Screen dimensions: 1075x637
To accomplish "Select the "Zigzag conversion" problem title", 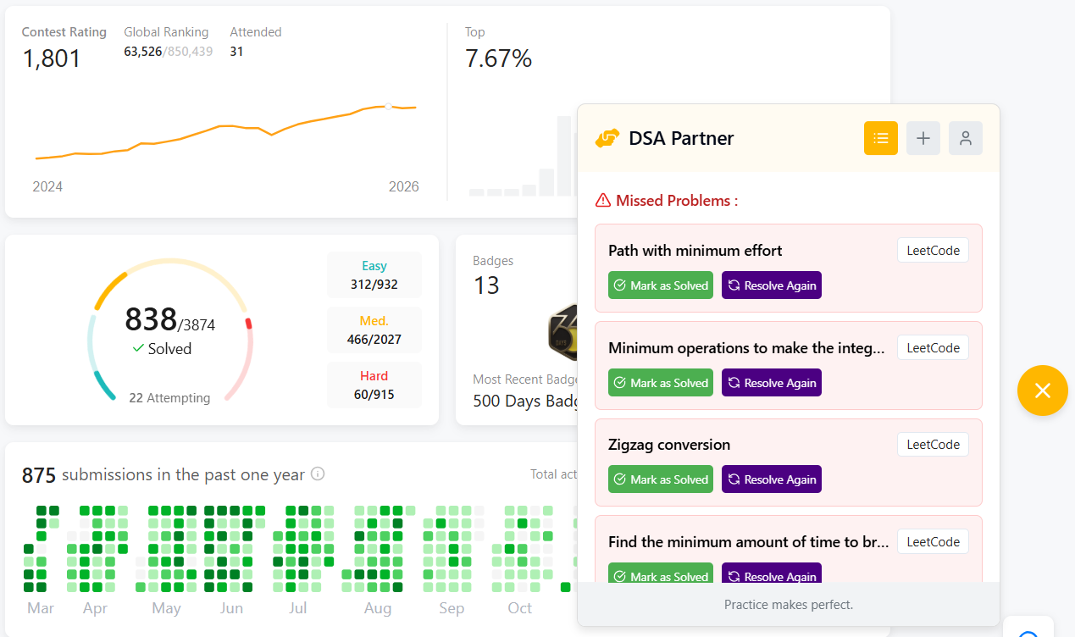I will pos(669,445).
